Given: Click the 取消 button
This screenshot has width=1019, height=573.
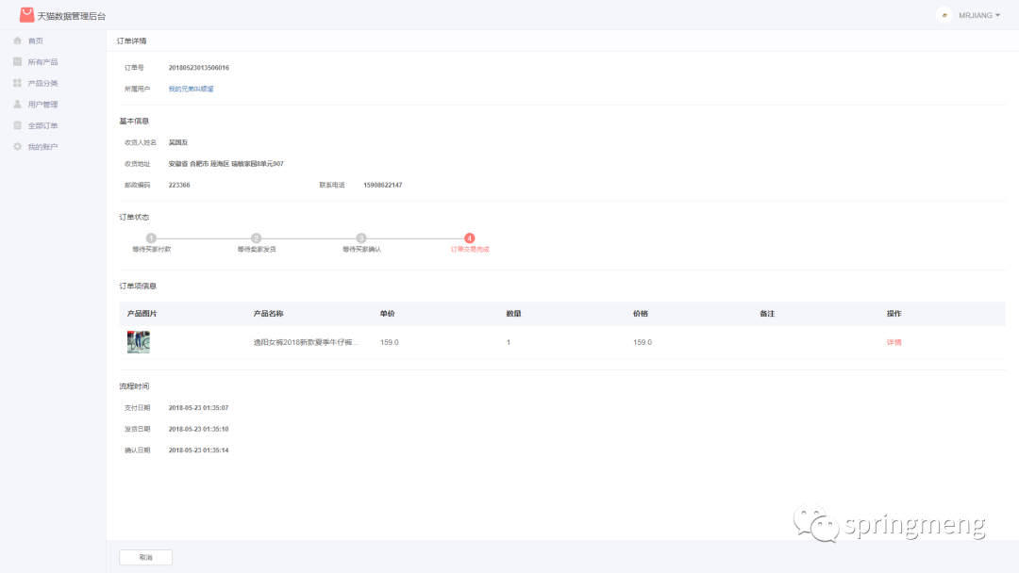Looking at the screenshot, I should click(145, 557).
